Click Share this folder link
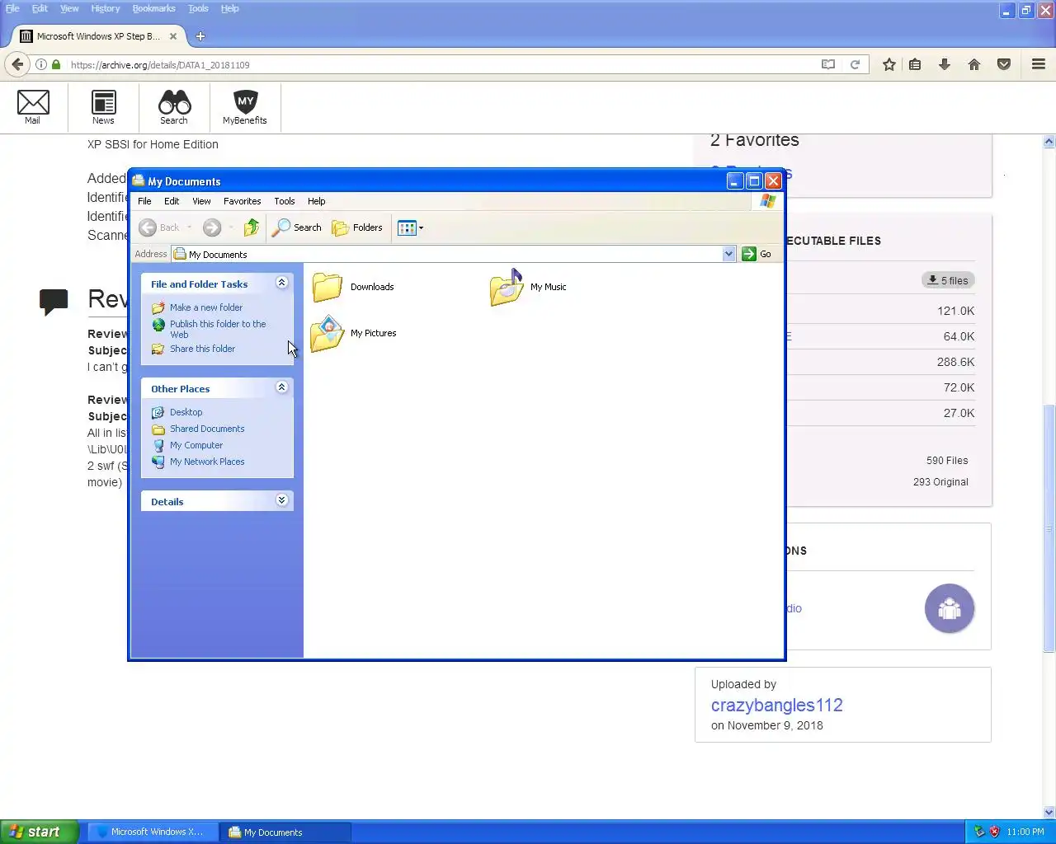 pyautogui.click(x=202, y=349)
